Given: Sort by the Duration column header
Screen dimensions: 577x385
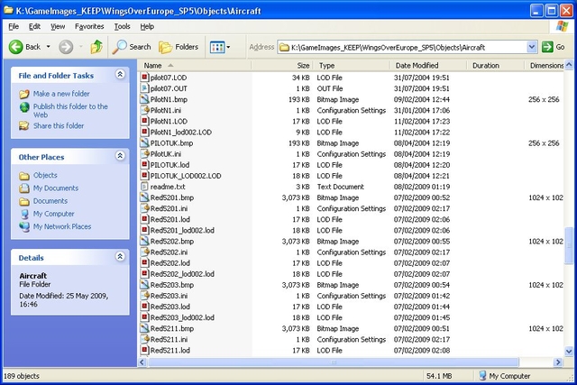Looking at the screenshot, I should 495,66.
